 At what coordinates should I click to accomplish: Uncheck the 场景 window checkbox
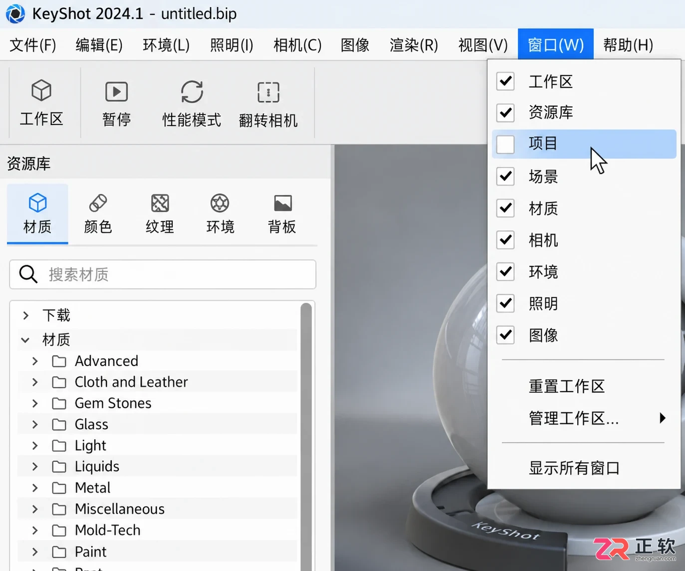tap(505, 176)
